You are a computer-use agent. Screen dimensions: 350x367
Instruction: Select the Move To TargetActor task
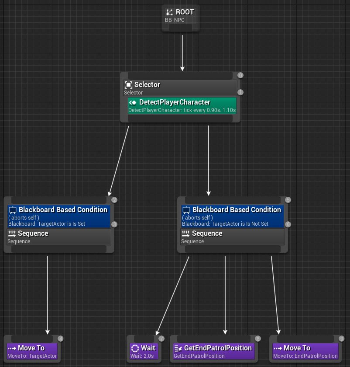32,351
